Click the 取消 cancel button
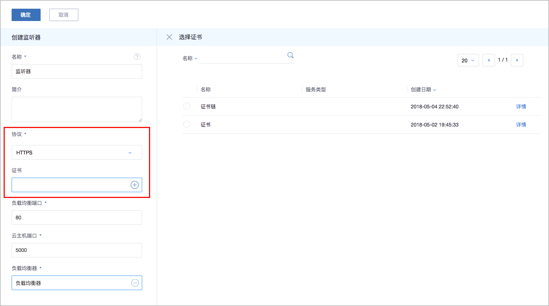This screenshot has width=549, height=306. click(x=63, y=15)
